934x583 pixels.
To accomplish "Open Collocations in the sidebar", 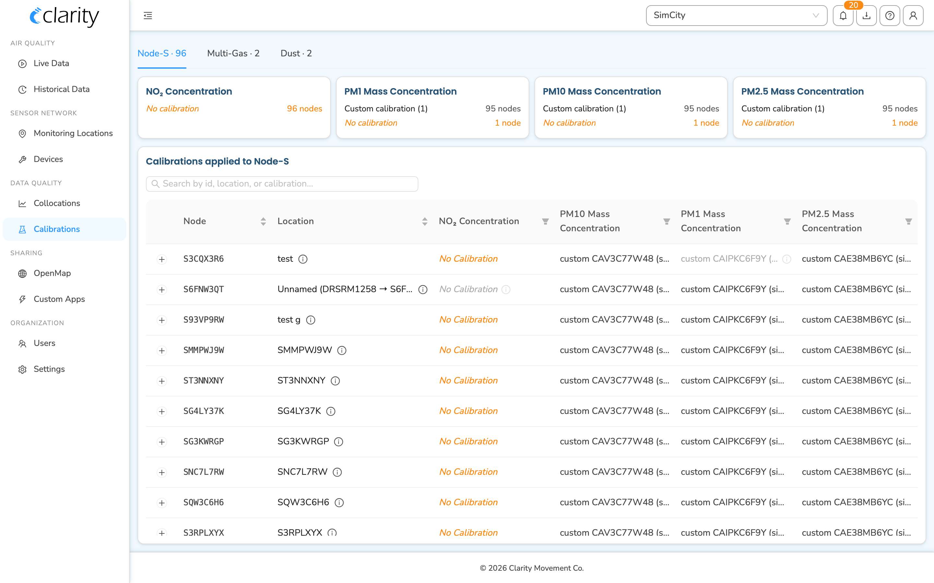I will click(x=65, y=203).
